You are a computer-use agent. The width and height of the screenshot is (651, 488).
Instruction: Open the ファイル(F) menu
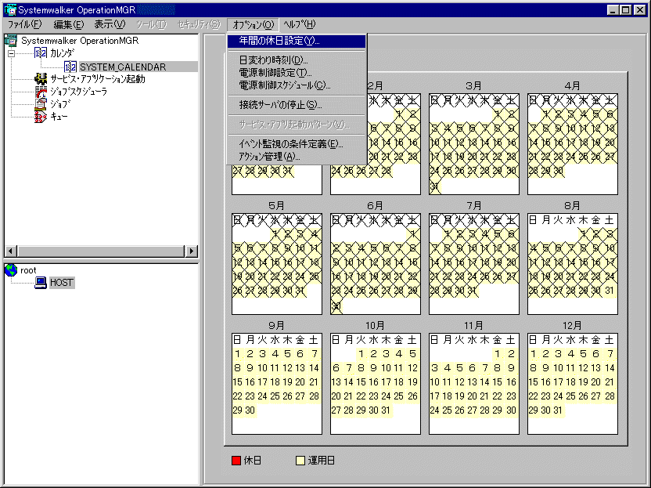click(24, 24)
